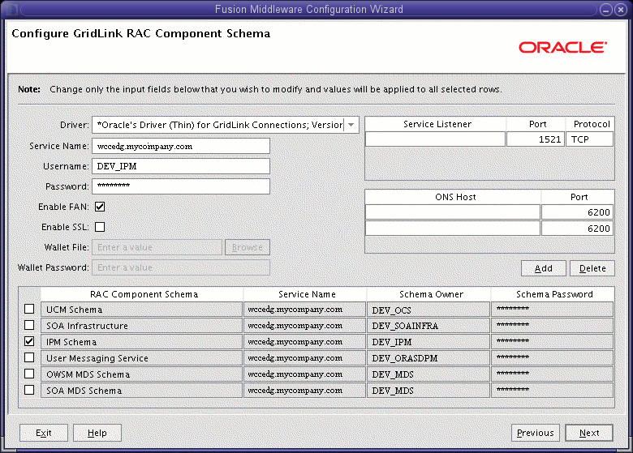Click the OWSM MDS Schema cell

pos(142,374)
